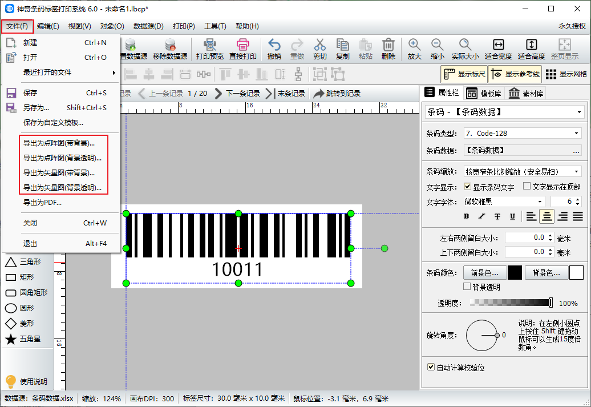Toggle 显示标尺 ruler display
Viewport: 591px width, 407px height.
point(464,74)
